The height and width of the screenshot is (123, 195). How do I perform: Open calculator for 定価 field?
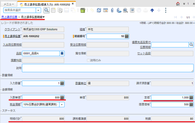point(191,98)
